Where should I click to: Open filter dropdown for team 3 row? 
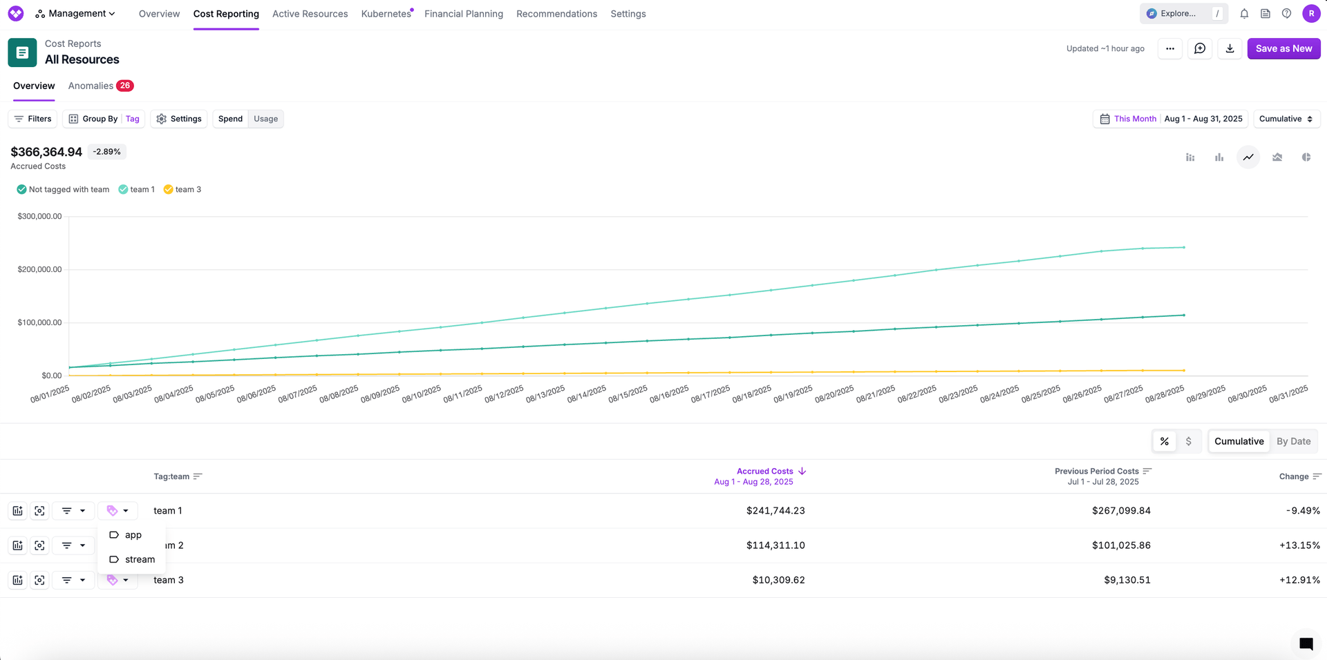[73, 580]
